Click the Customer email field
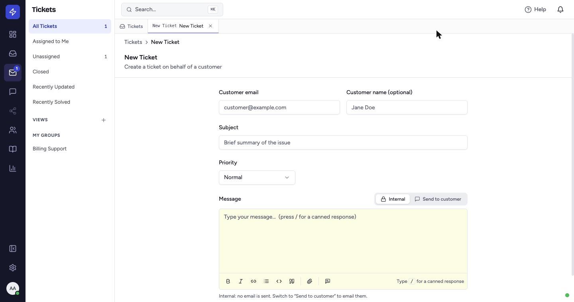 [x=279, y=107]
